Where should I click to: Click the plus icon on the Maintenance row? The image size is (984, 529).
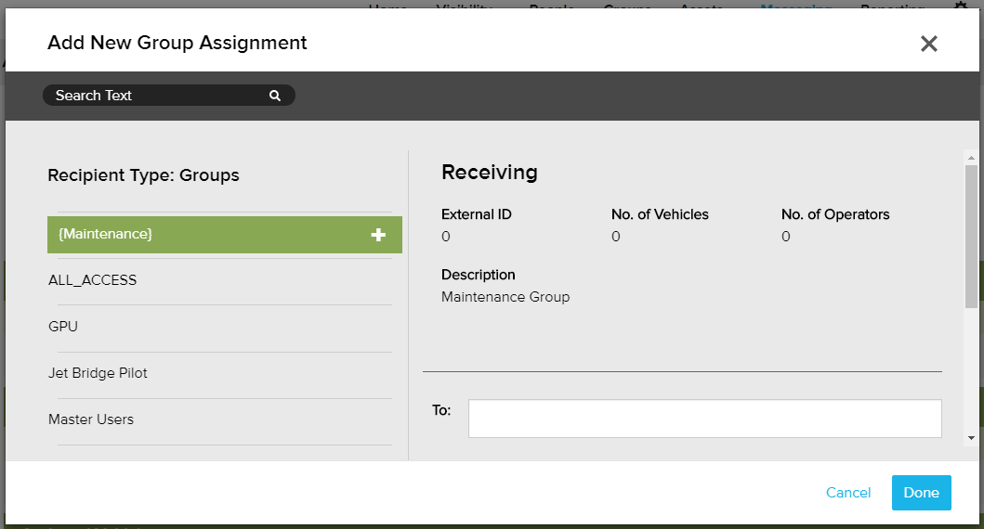coord(378,235)
